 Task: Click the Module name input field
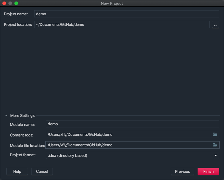click(x=132, y=124)
